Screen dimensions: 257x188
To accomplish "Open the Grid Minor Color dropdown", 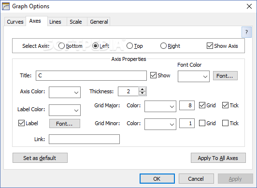I will pos(160,124).
